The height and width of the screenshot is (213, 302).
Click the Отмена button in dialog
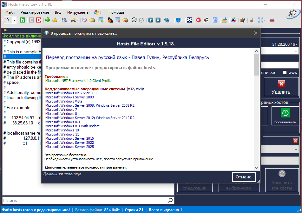click(x=244, y=177)
